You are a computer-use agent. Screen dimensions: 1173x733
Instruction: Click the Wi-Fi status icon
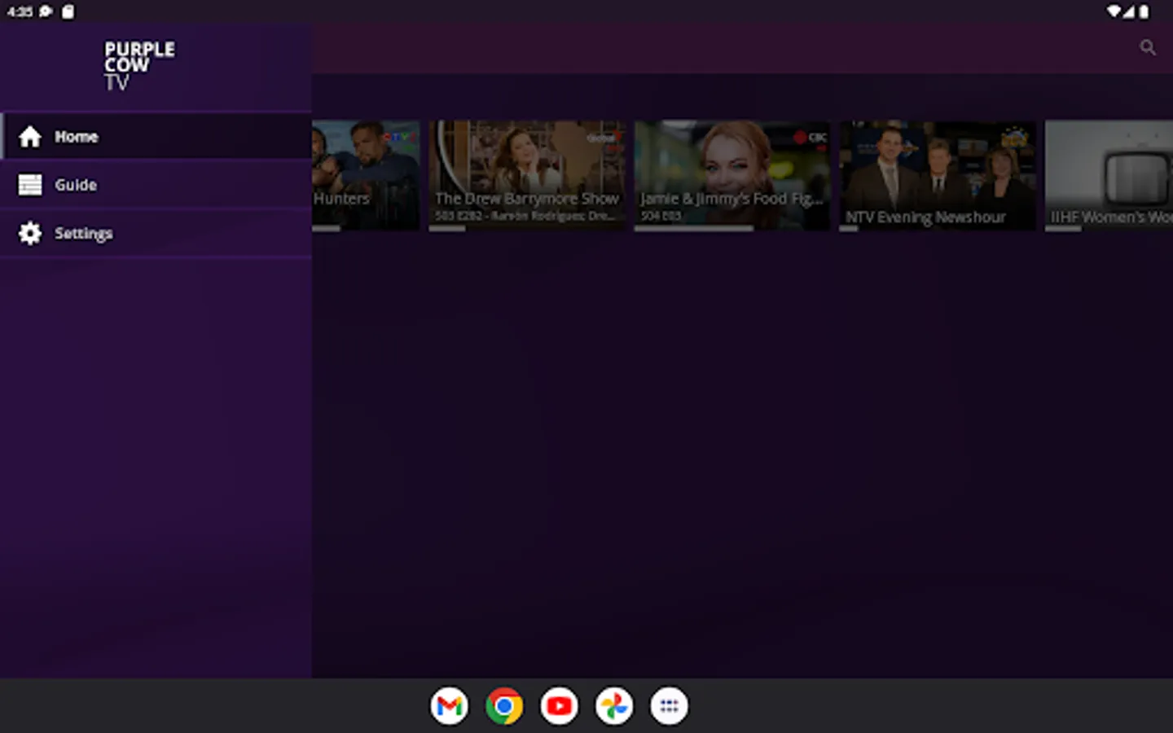click(x=1114, y=11)
